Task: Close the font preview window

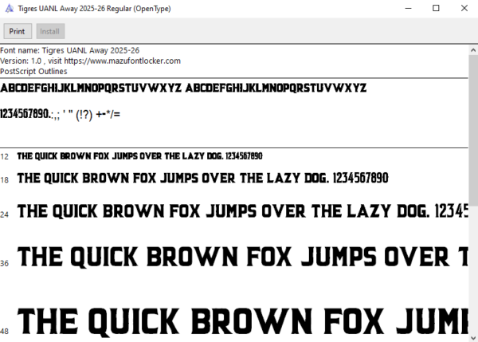Action: click(x=464, y=8)
